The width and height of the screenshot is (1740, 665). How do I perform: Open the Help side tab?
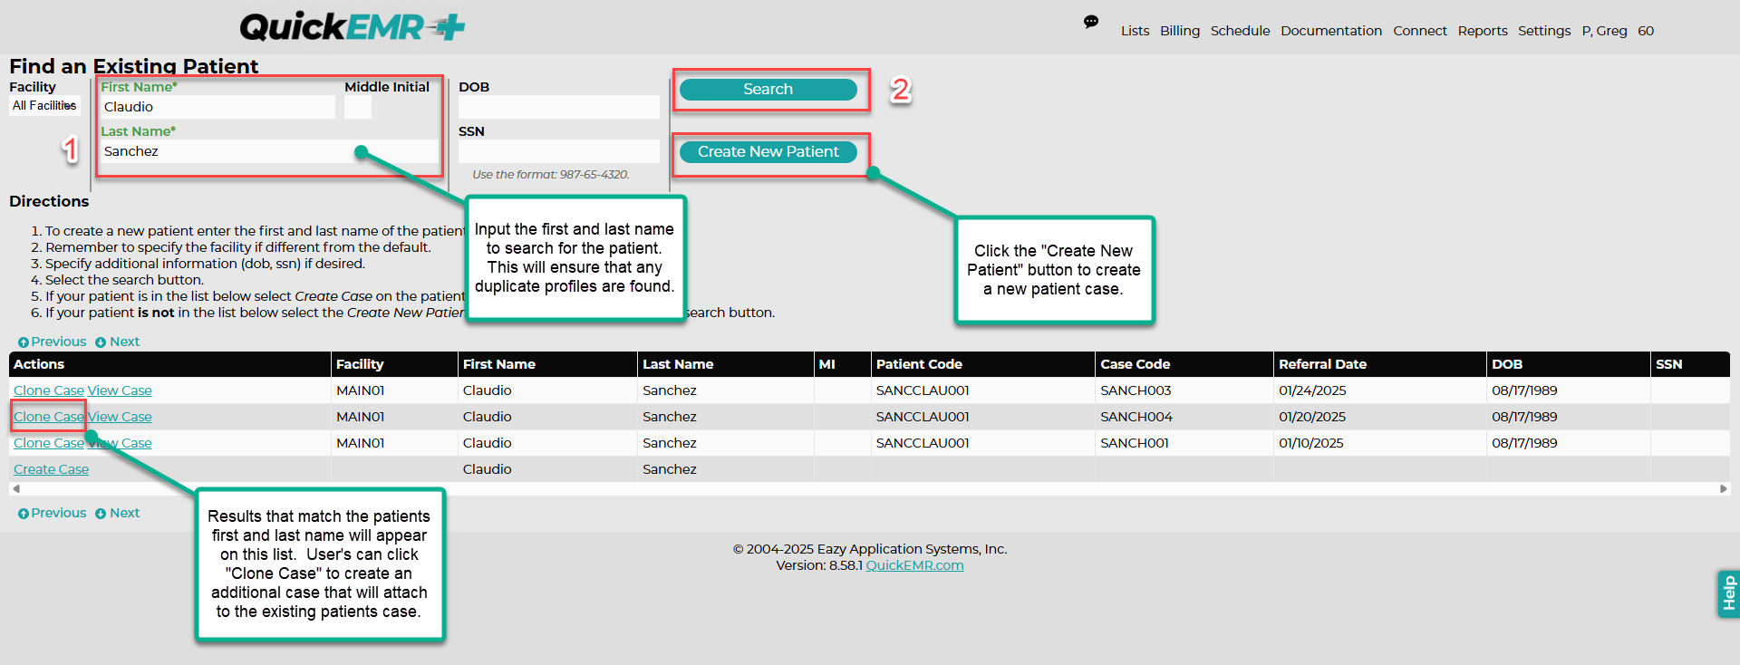point(1728,593)
